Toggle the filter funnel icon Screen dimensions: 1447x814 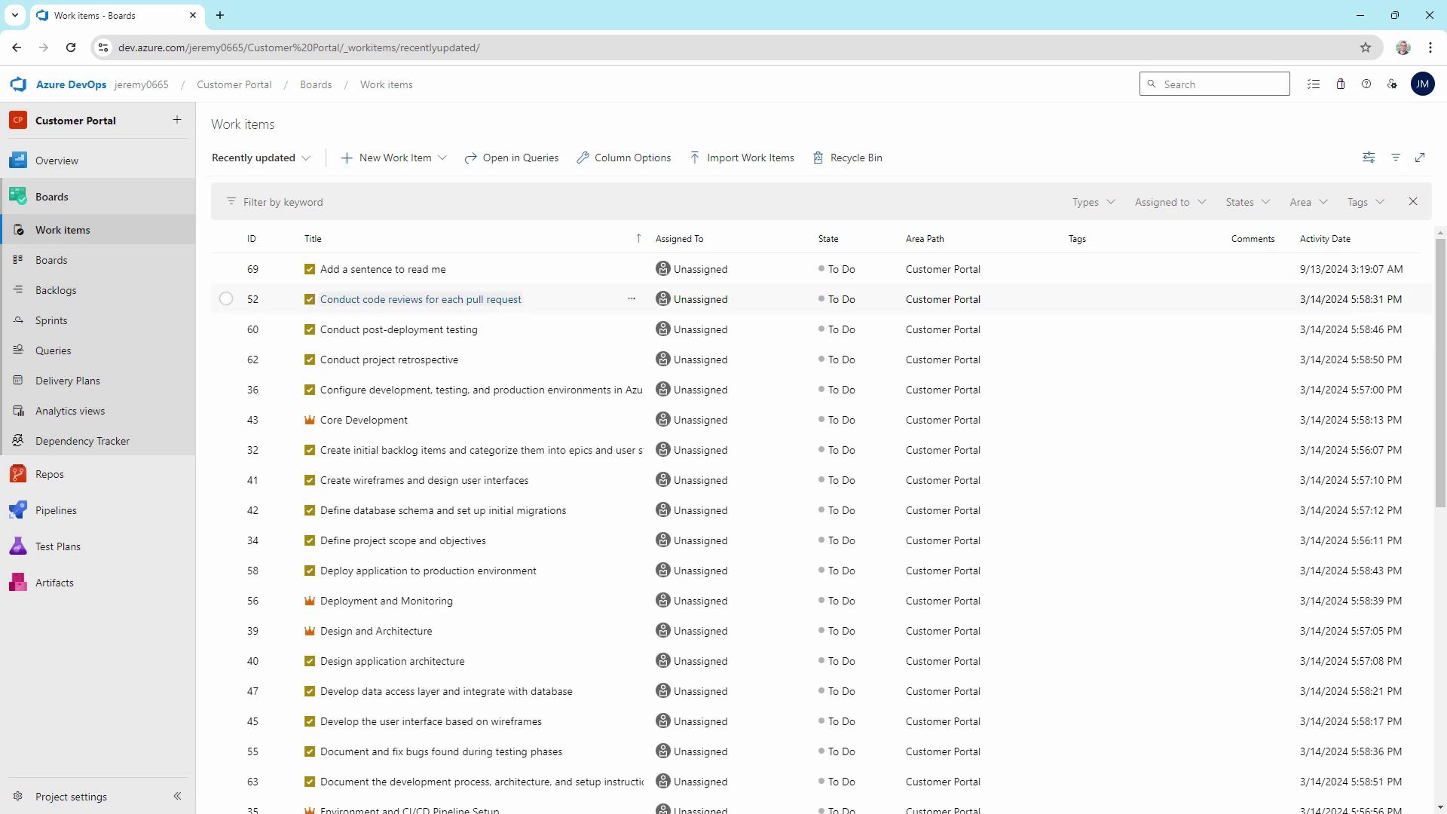pyautogui.click(x=1396, y=158)
